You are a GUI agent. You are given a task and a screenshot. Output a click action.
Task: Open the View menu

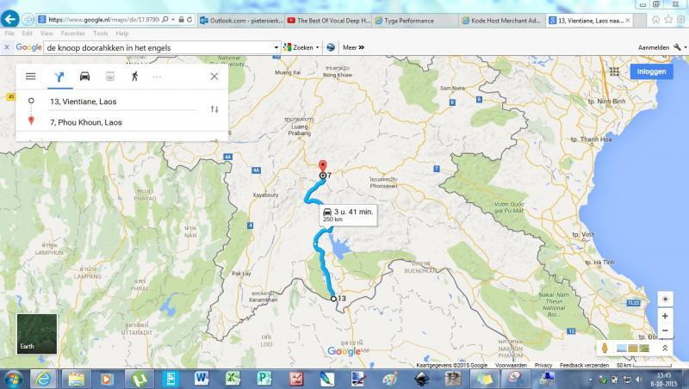coord(47,34)
